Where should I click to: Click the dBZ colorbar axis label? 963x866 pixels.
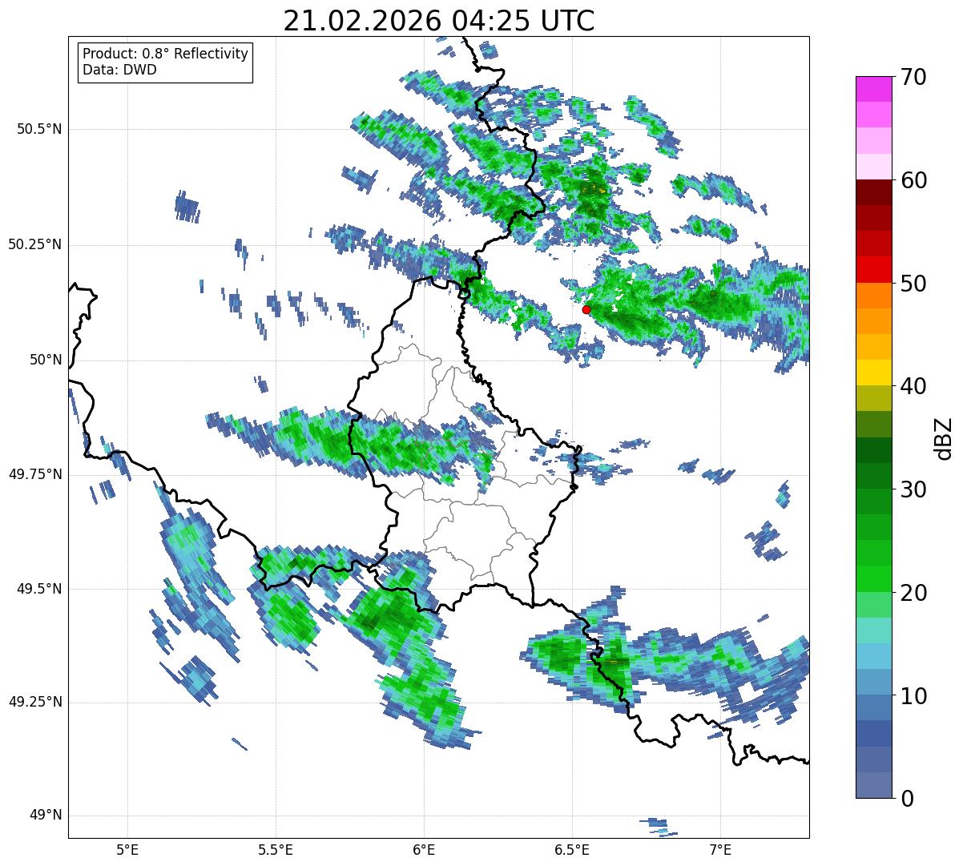click(943, 437)
